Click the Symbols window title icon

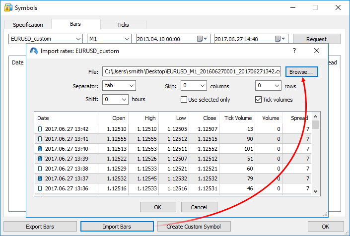(x=7, y=8)
